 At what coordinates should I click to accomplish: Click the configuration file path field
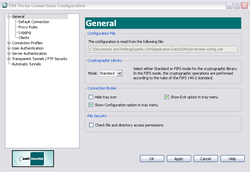(163, 49)
